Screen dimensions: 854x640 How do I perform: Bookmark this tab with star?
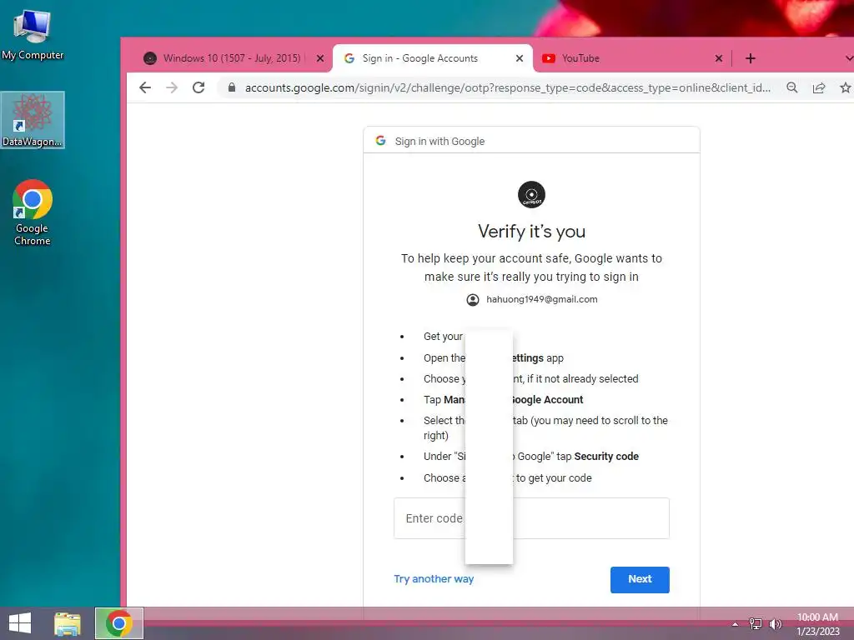coord(846,87)
